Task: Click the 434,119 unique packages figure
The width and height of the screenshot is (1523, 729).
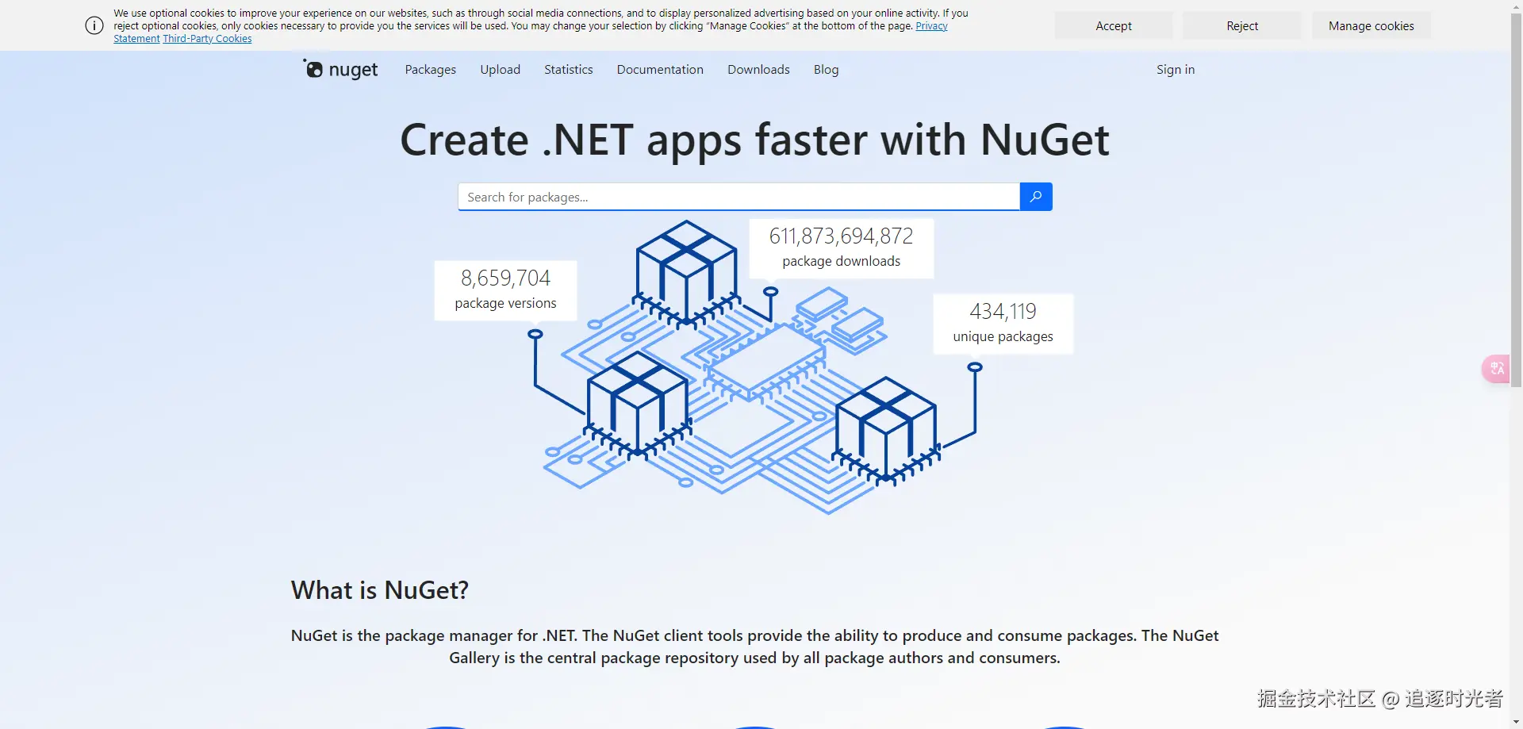Action: [x=1003, y=324]
